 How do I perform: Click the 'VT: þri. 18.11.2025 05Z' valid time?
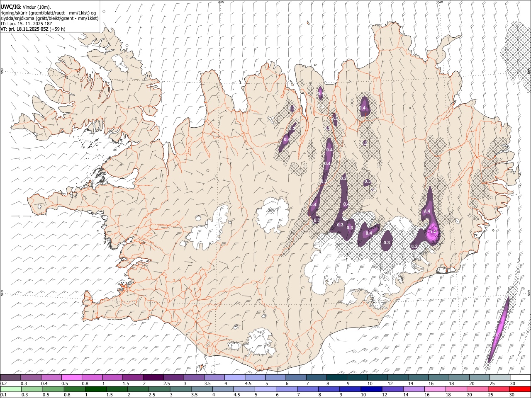24,29
